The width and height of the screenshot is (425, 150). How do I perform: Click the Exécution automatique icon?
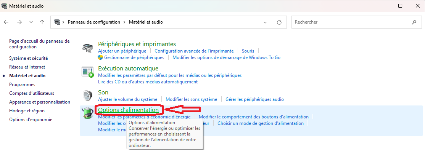[88, 72]
